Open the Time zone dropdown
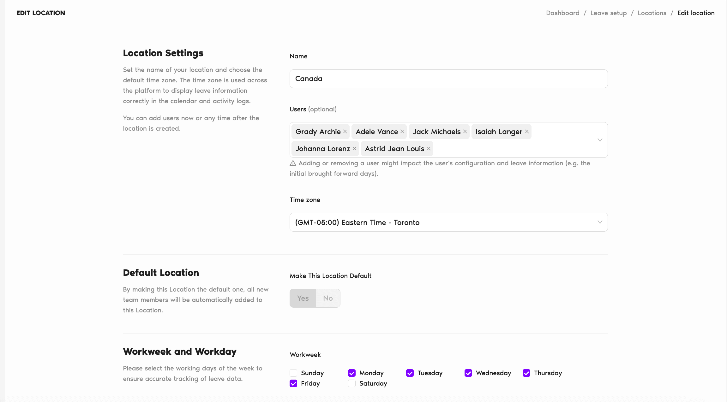Viewport: 727px width, 402px height. pyautogui.click(x=448, y=222)
